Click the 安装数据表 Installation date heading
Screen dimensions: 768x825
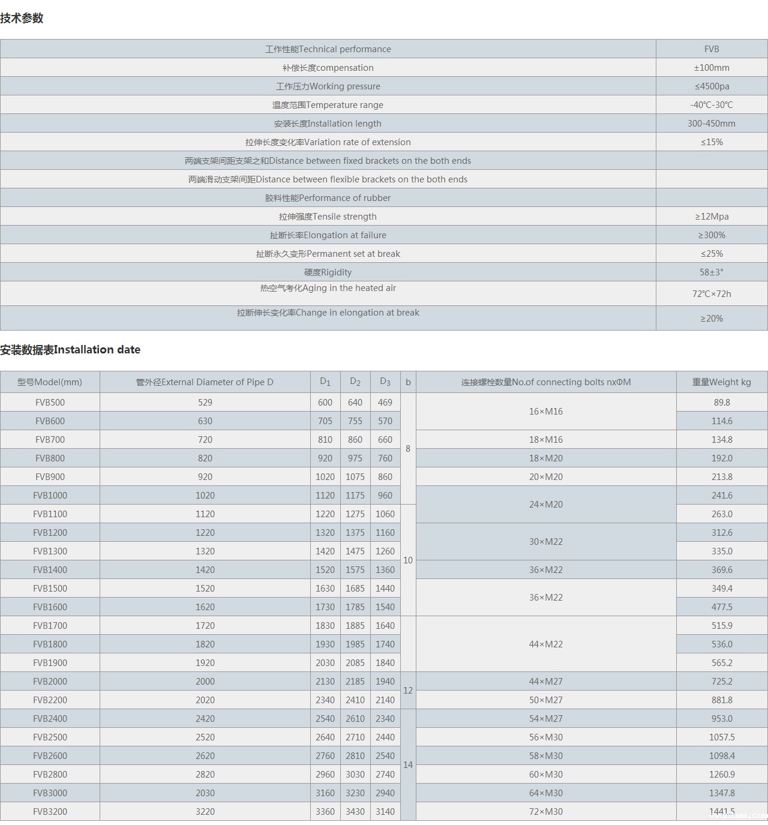point(70,349)
